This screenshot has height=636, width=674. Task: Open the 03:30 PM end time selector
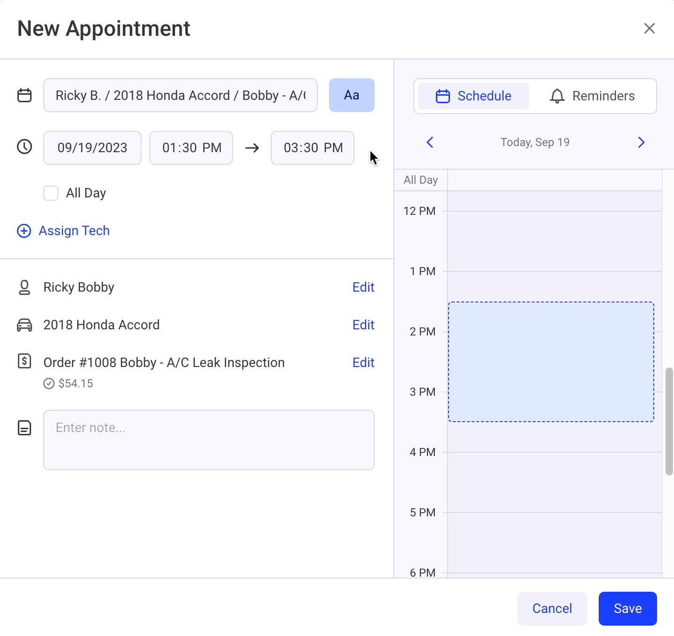312,147
